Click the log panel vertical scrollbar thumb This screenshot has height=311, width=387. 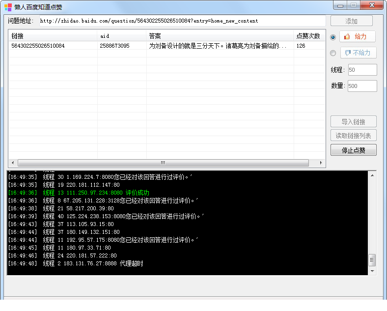372,260
